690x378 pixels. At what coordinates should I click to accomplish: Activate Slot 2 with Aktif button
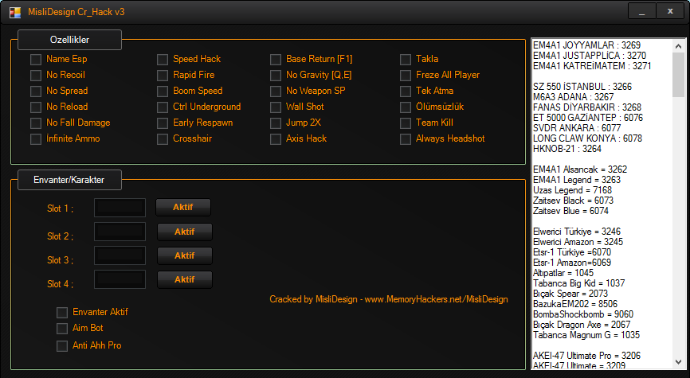[x=185, y=232]
